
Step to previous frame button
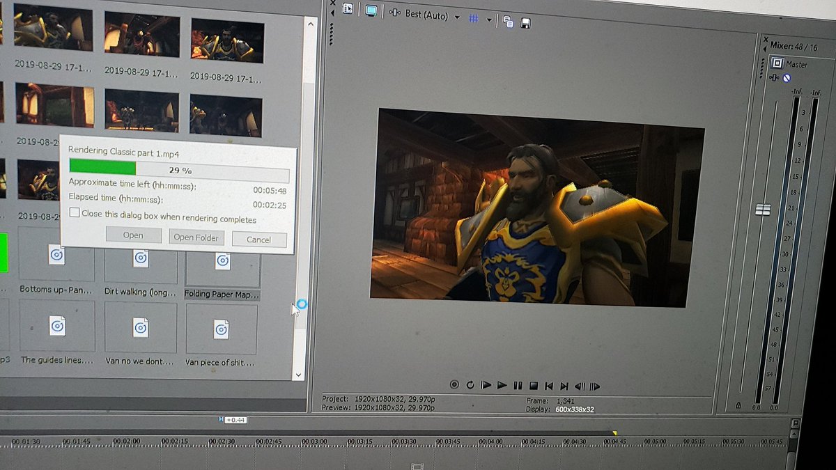(580, 386)
